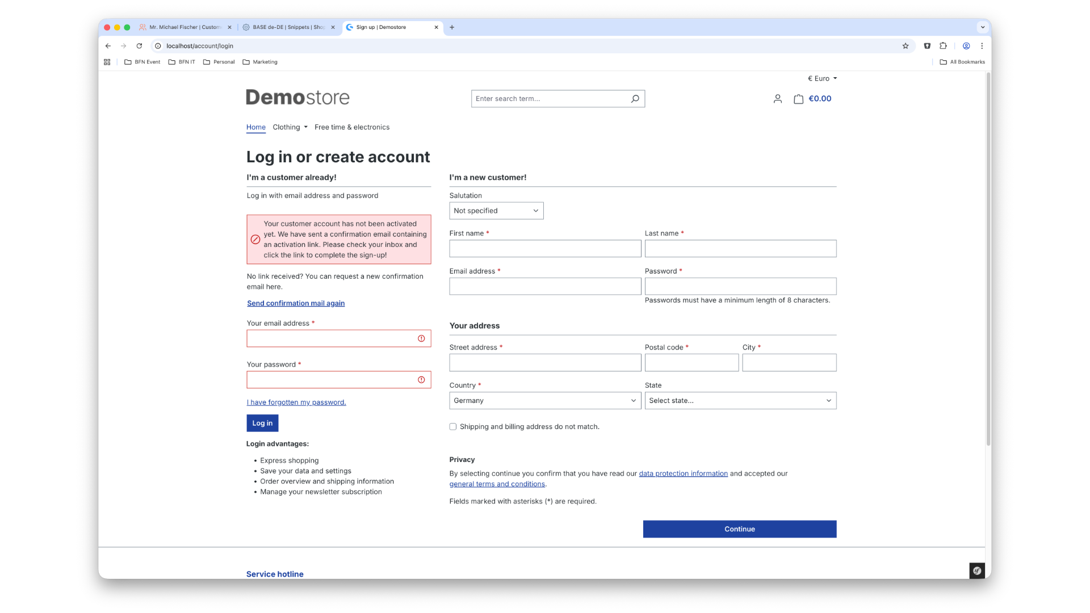This screenshot has width=1090, height=613.
Task: Click Send confirmation mail again link
Action: pos(296,303)
